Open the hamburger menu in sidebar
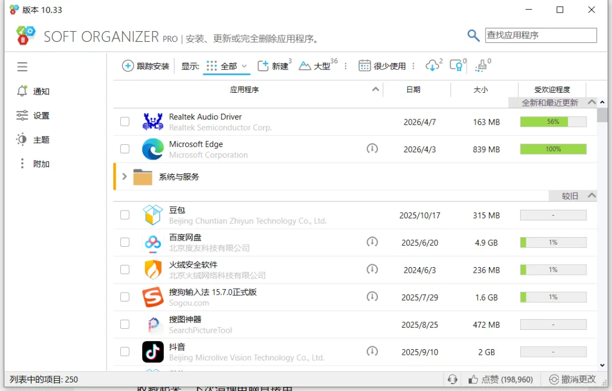Image resolution: width=612 pixels, height=391 pixels. click(x=22, y=67)
